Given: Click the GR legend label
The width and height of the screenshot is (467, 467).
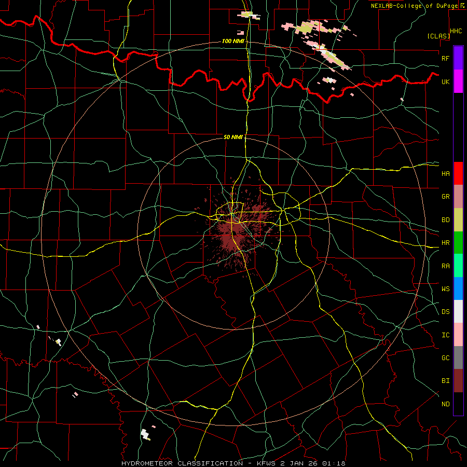Looking at the screenshot, I should [x=445, y=197].
